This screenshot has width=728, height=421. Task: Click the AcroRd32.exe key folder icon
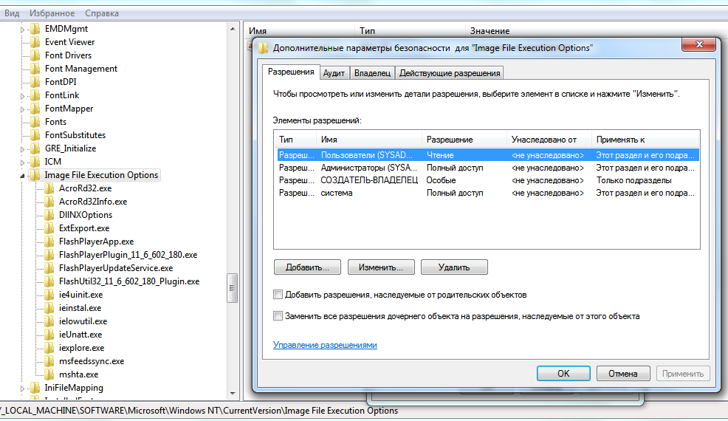pyautogui.click(x=49, y=188)
